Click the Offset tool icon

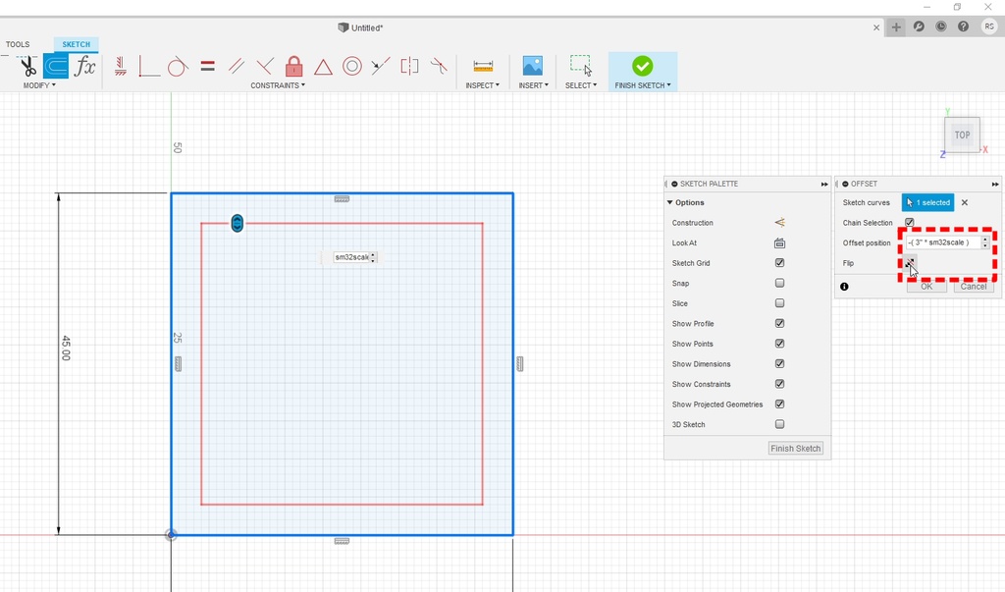pos(56,67)
